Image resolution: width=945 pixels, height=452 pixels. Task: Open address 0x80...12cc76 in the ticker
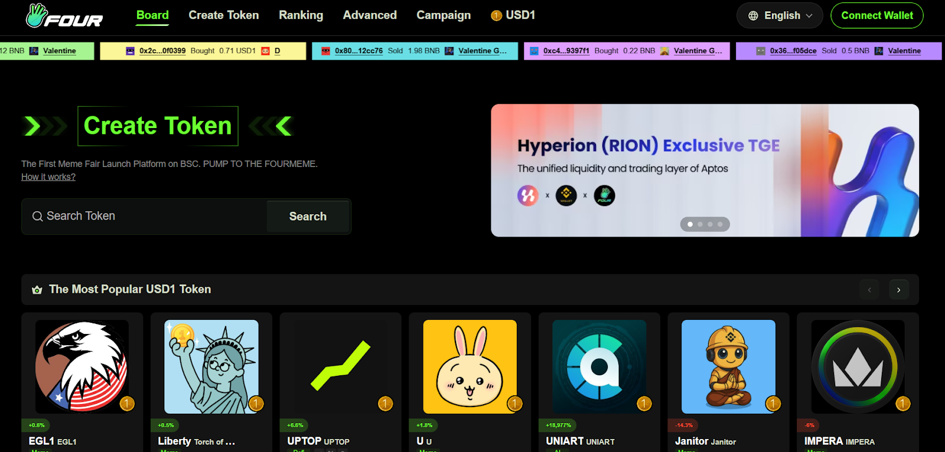pyautogui.click(x=359, y=51)
